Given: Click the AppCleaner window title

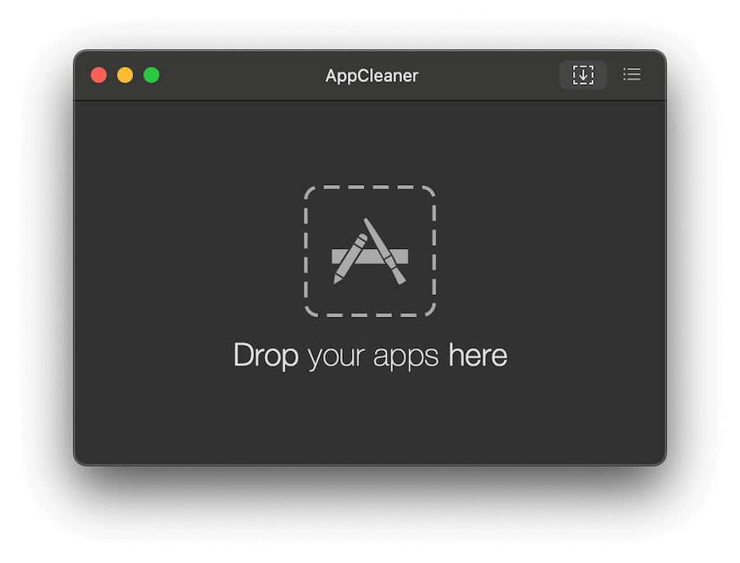Looking at the screenshot, I should coord(372,76).
